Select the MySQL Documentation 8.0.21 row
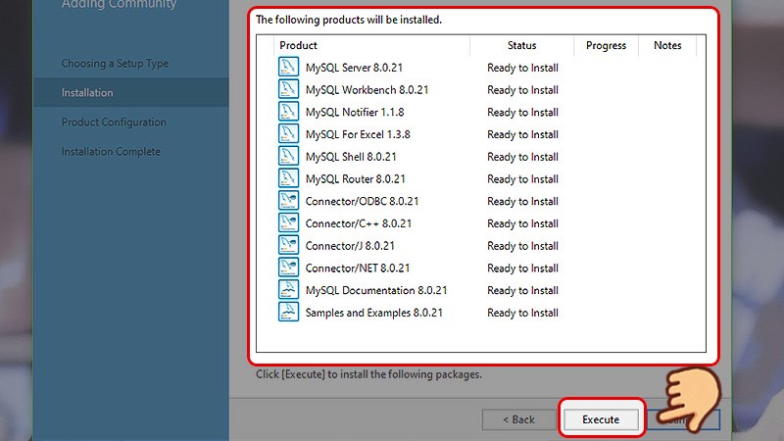This screenshot has height=441, width=784. point(376,291)
